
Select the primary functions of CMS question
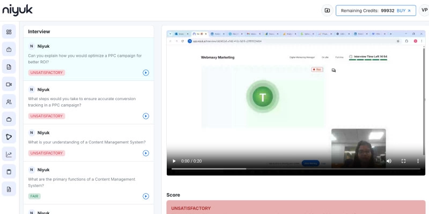point(82,182)
